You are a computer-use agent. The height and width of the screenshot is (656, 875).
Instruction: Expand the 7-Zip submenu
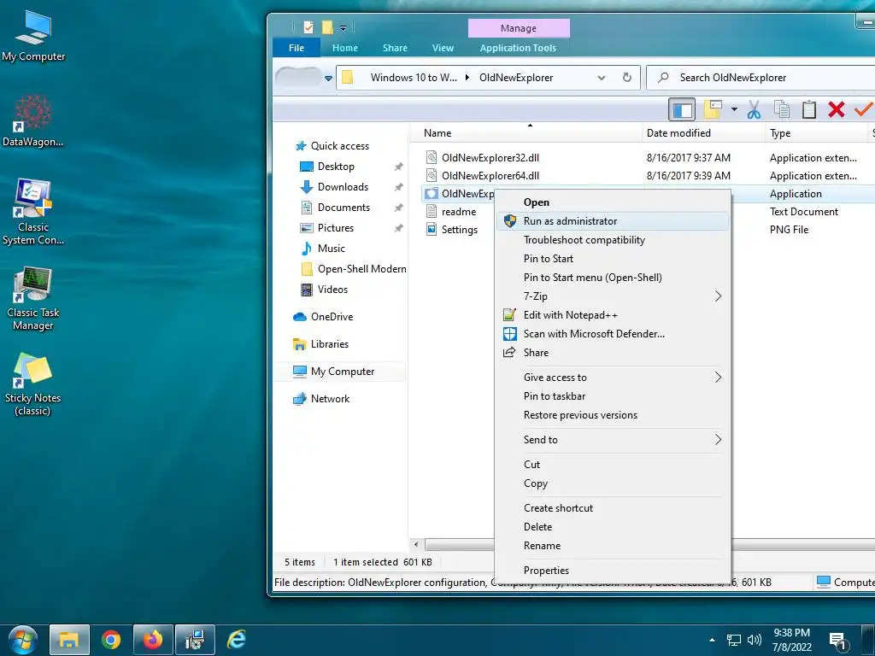click(718, 296)
